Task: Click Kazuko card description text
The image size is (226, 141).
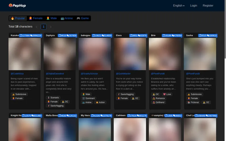Action: click(x=24, y=83)
